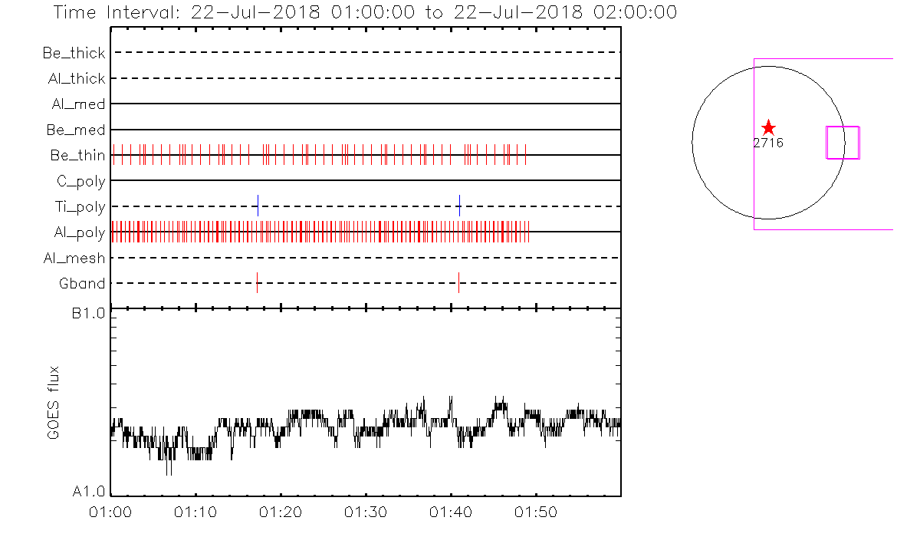
Task: Click the Gband row label
Action: pyautogui.click(x=82, y=284)
